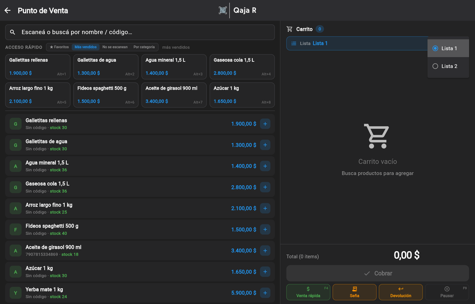Start a Venta rápida sale
Viewport: 475px width, 304px height.
point(308,292)
